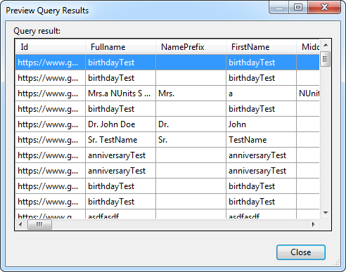Click the FirstName column header

point(262,47)
